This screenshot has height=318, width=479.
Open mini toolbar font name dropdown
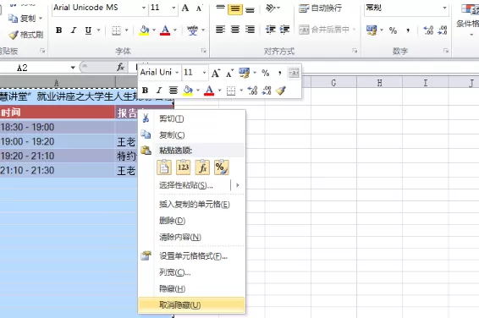[x=177, y=73]
